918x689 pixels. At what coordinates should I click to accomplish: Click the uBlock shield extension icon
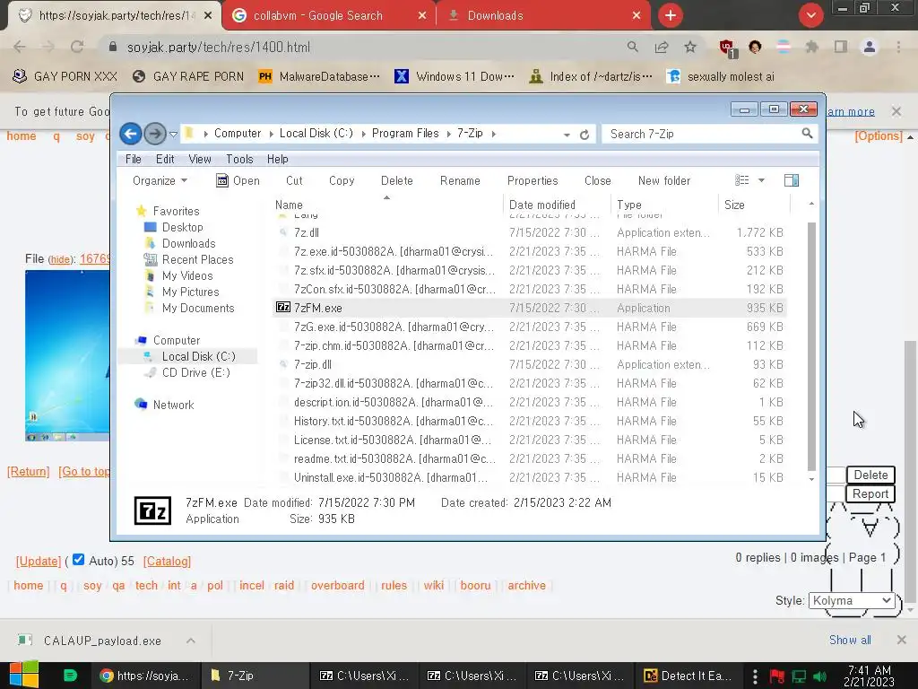tap(728, 48)
